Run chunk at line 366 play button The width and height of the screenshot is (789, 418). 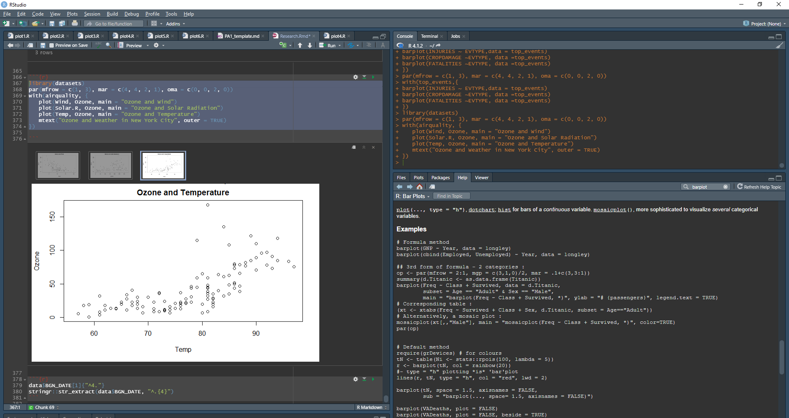(373, 77)
